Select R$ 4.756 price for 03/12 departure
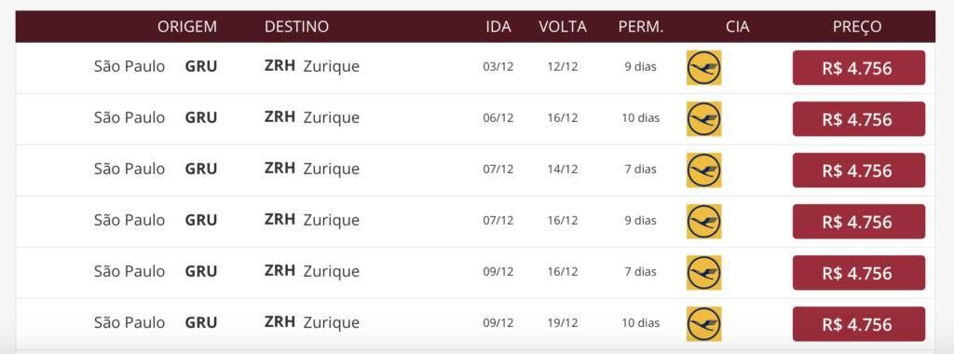Viewport: 954px width, 354px height. (x=858, y=67)
